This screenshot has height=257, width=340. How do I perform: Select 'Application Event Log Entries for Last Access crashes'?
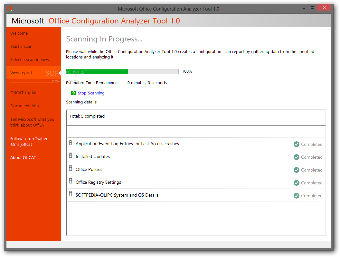point(127,144)
